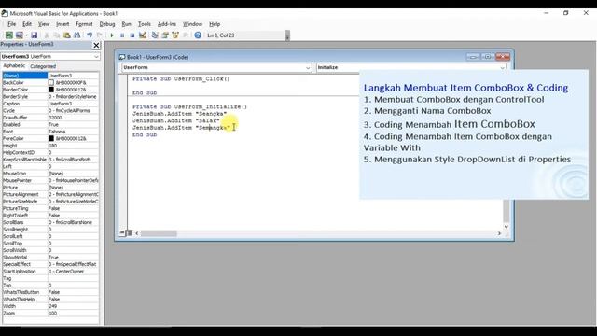Open the Edit menu
597x336 pixels.
click(27, 24)
